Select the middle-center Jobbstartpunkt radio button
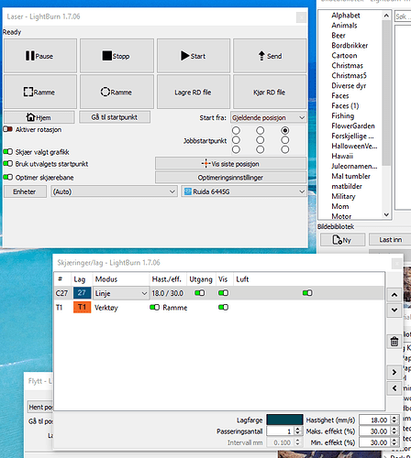The height and width of the screenshot is (458, 411). pos(261,140)
